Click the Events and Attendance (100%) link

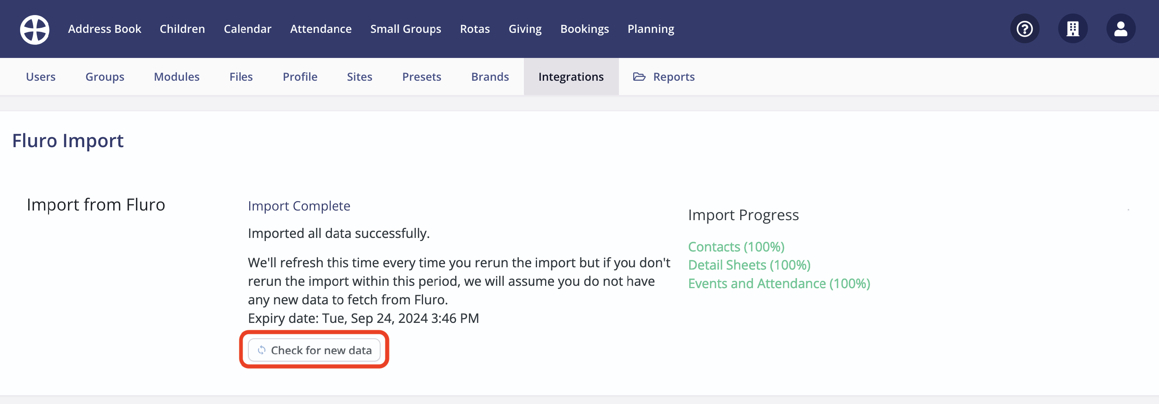point(779,283)
